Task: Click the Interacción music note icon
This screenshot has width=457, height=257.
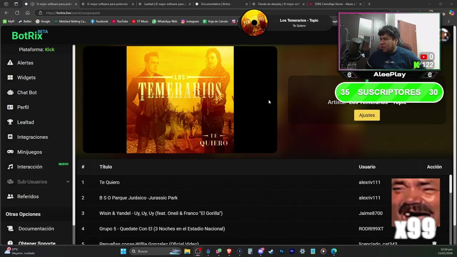Action: 10,167
